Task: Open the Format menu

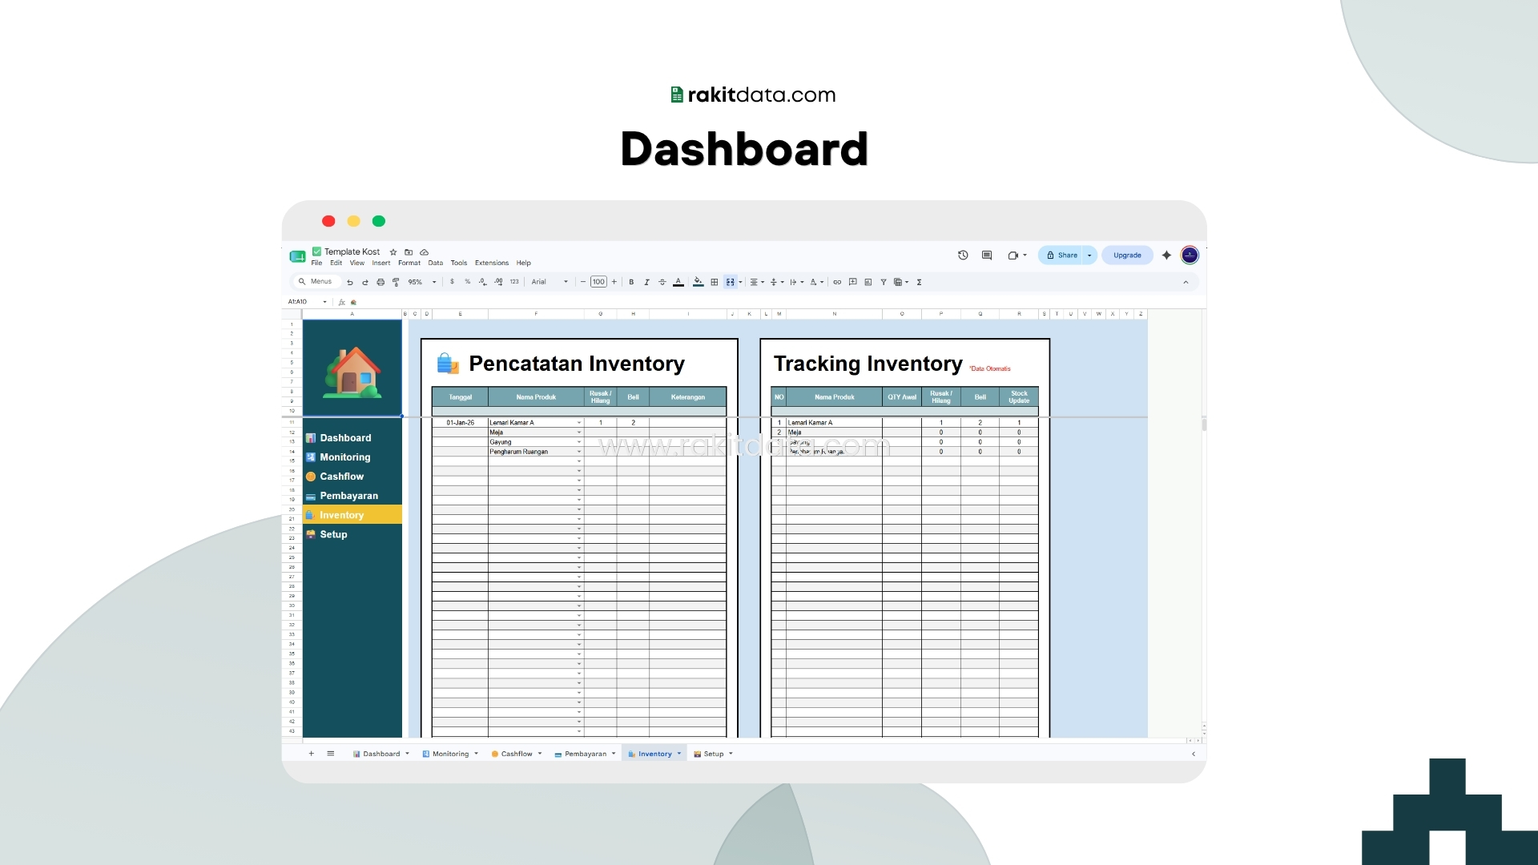Action: click(409, 263)
